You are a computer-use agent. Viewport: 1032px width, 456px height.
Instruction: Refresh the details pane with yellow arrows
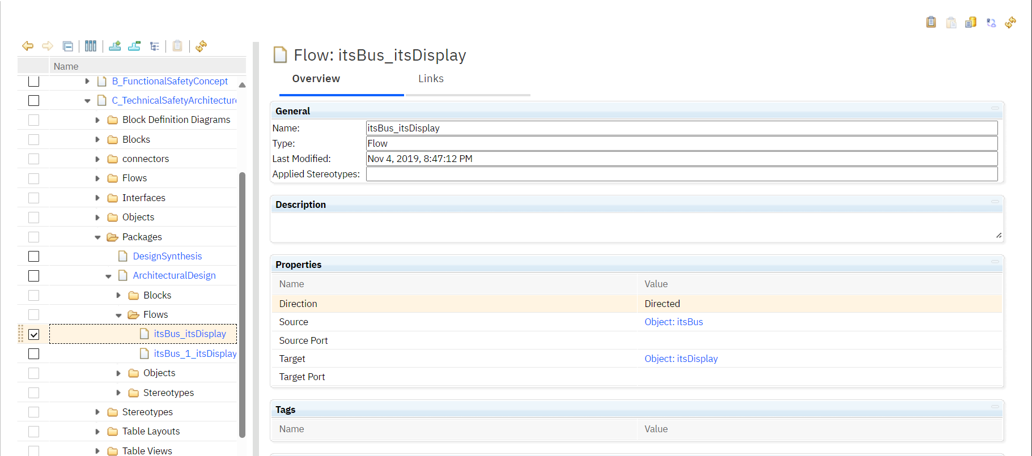[x=1010, y=22]
